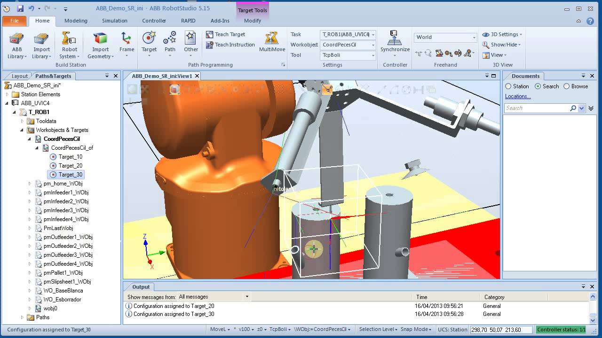Expand the Station Elements node
This screenshot has height=338, width=602.
[x=7, y=94]
